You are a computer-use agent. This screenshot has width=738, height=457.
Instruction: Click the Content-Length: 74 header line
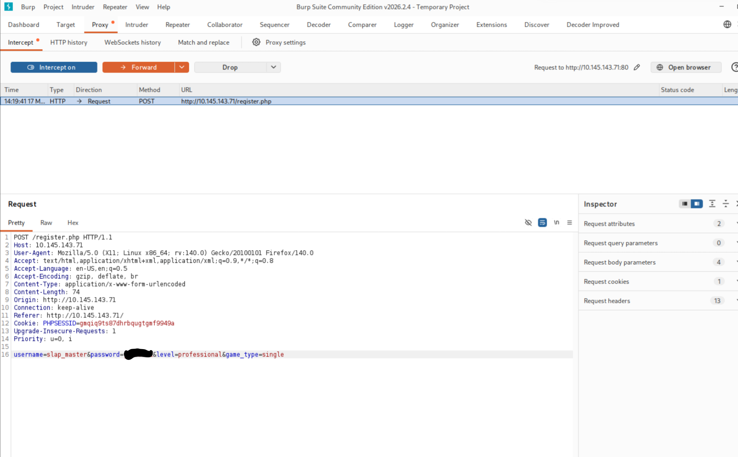click(x=47, y=292)
